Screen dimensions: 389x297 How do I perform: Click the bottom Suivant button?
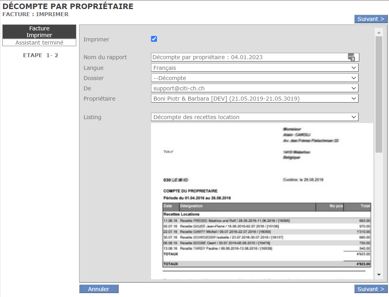tap(370, 289)
